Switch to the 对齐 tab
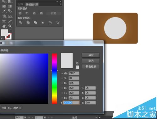The height and width of the screenshot is (119, 157). (20, 4)
